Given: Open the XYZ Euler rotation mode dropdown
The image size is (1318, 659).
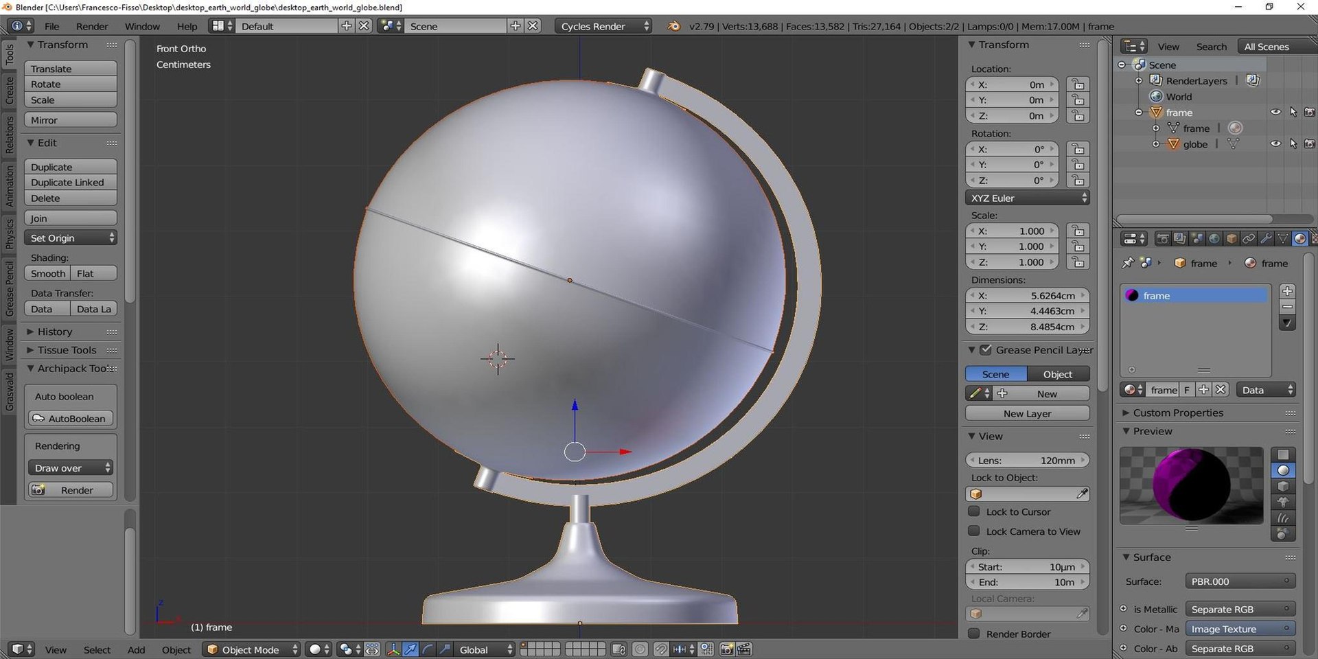Looking at the screenshot, I should click(1028, 198).
